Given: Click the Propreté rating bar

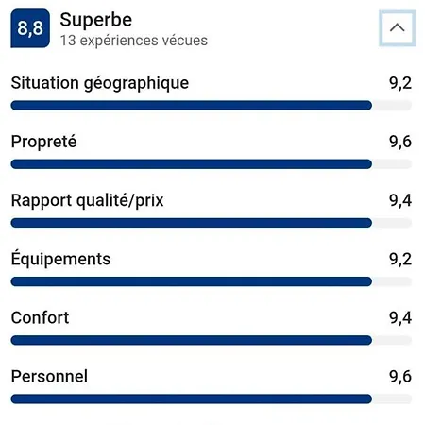Looking at the screenshot, I should coord(212,164).
